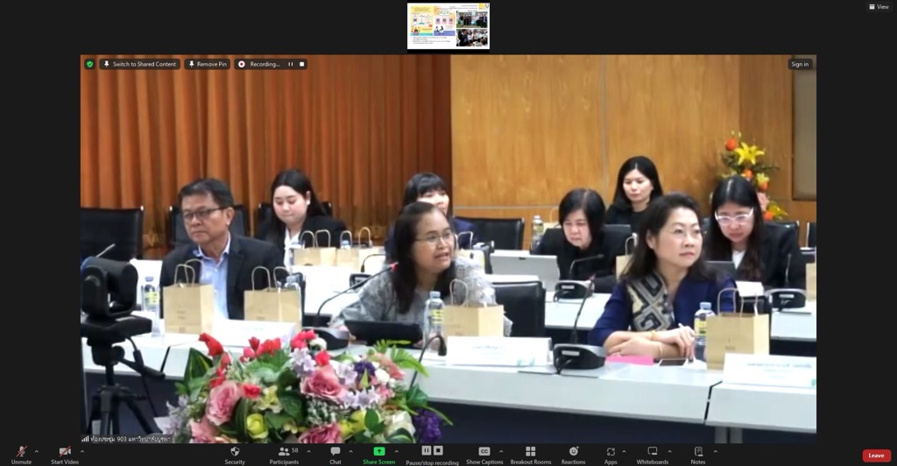Open the Notes tool

coord(698,454)
